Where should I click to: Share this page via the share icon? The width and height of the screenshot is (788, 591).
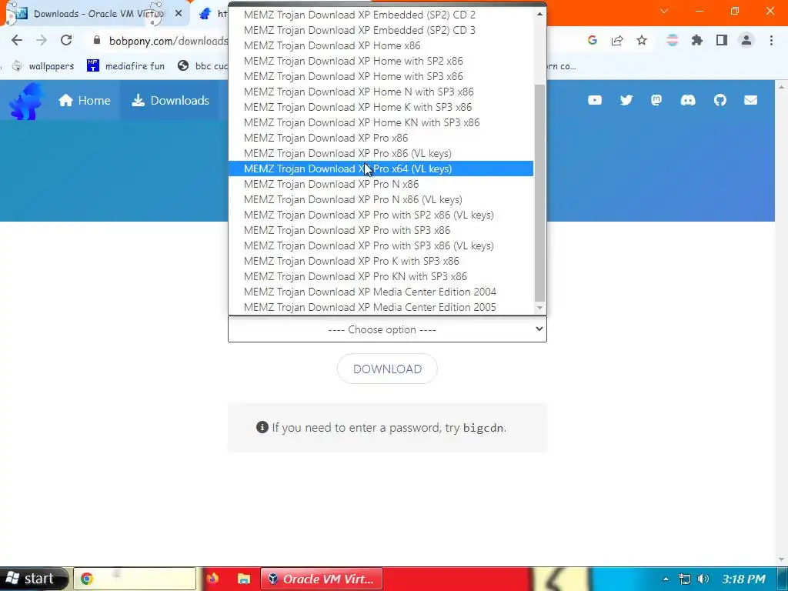coord(617,41)
